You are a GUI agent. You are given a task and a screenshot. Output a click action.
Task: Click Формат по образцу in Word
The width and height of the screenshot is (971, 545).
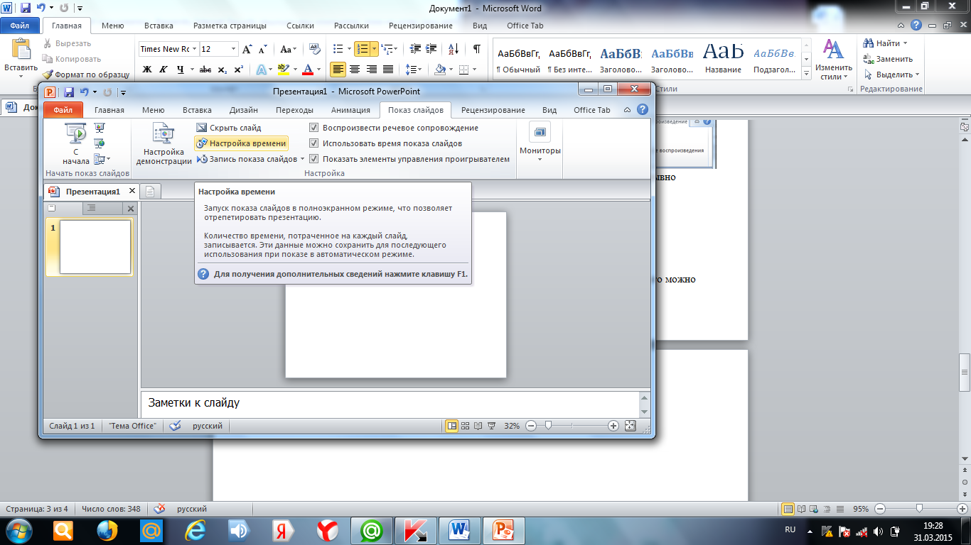(86, 74)
